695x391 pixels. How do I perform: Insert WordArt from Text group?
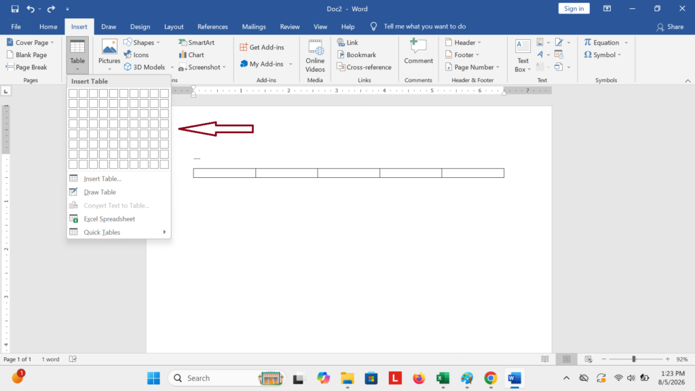click(x=543, y=55)
